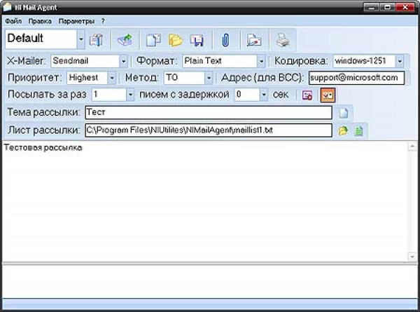Screen dimensions: 420x312
Task: Click the profile settings icon beside Default
Action: pyautogui.click(x=97, y=40)
